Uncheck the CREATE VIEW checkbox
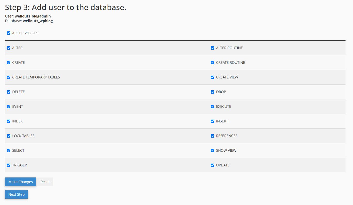This screenshot has width=353, height=205. pyautogui.click(x=212, y=77)
